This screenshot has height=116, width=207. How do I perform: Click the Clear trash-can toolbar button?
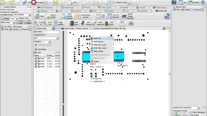click(39, 16)
